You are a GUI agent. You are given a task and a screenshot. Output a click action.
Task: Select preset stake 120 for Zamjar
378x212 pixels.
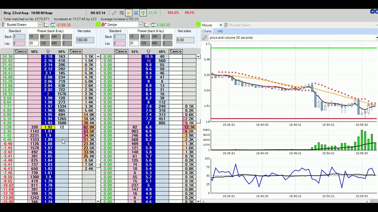tap(146, 43)
